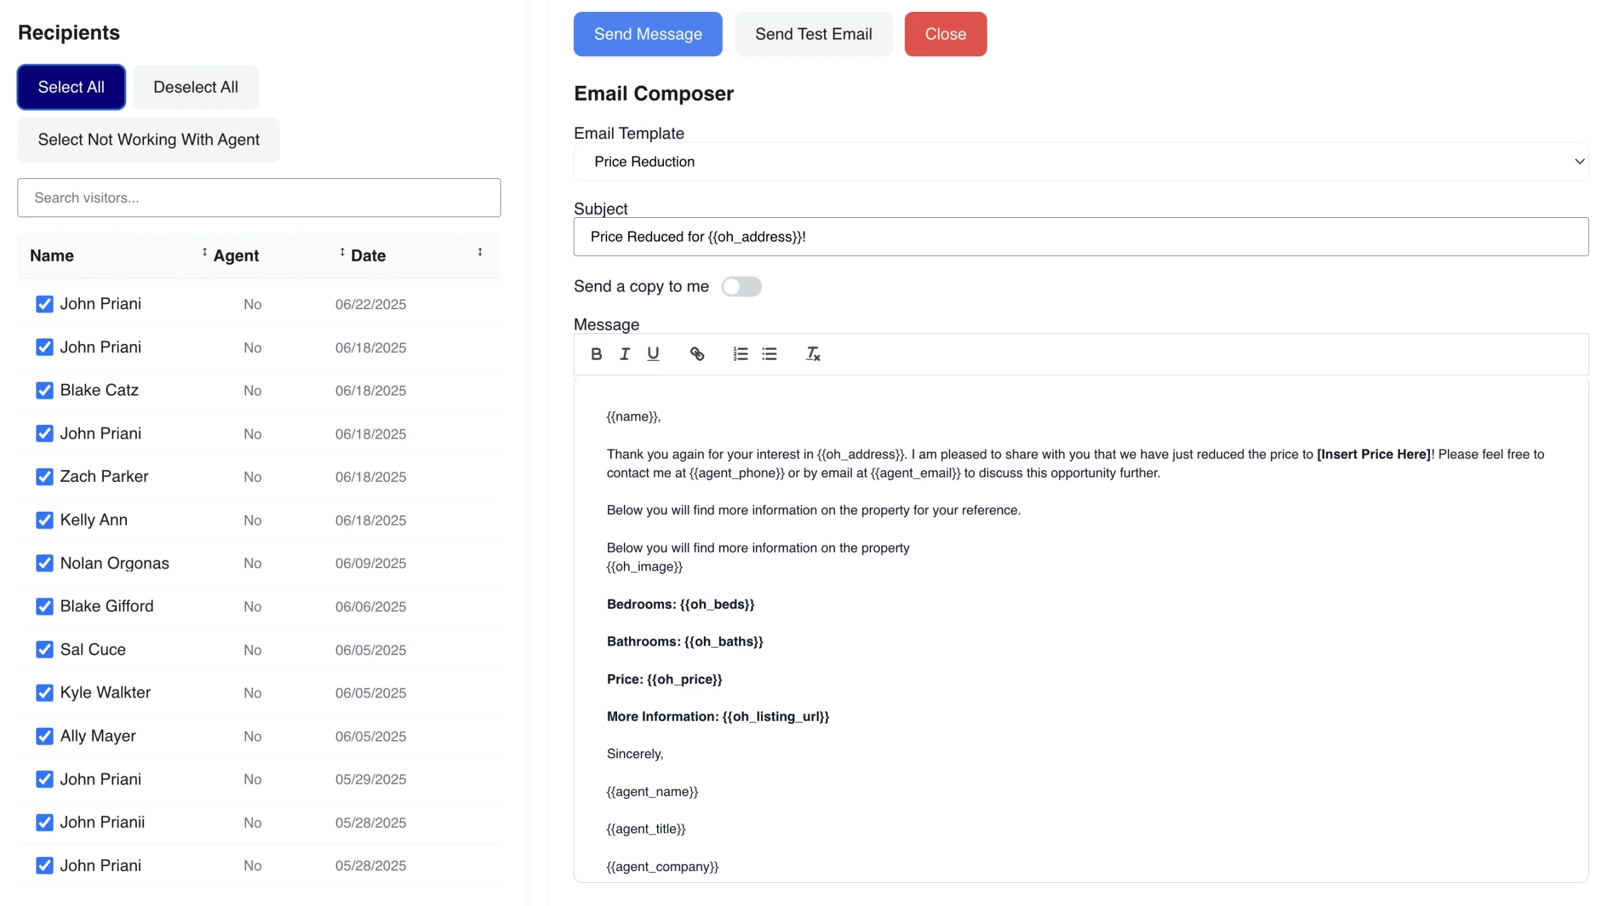The width and height of the screenshot is (1602, 906).
Task: Sort recipients by the Date column arrows
Action: click(x=480, y=252)
